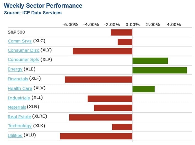Open the Industrials sector link
Viewport: 195px width, 145px height.
[19, 98]
